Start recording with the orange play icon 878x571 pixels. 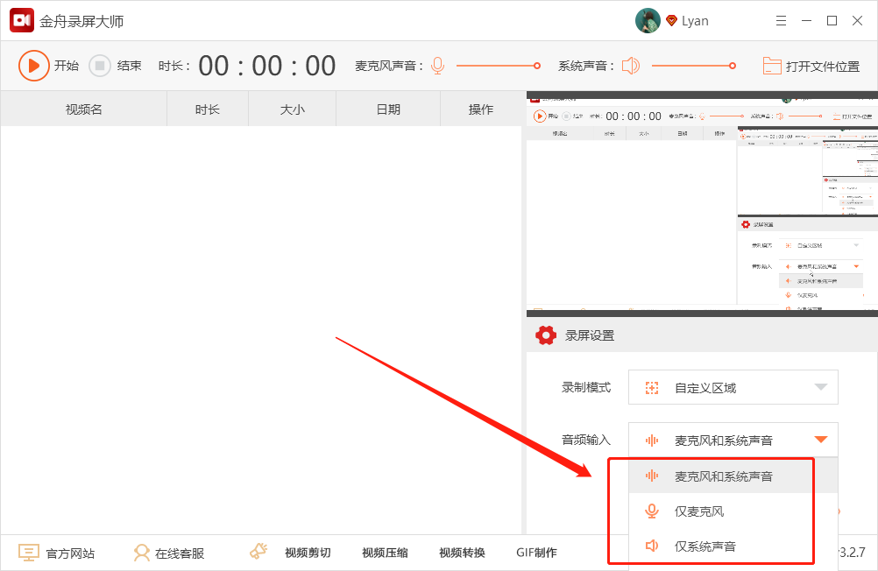[33, 66]
